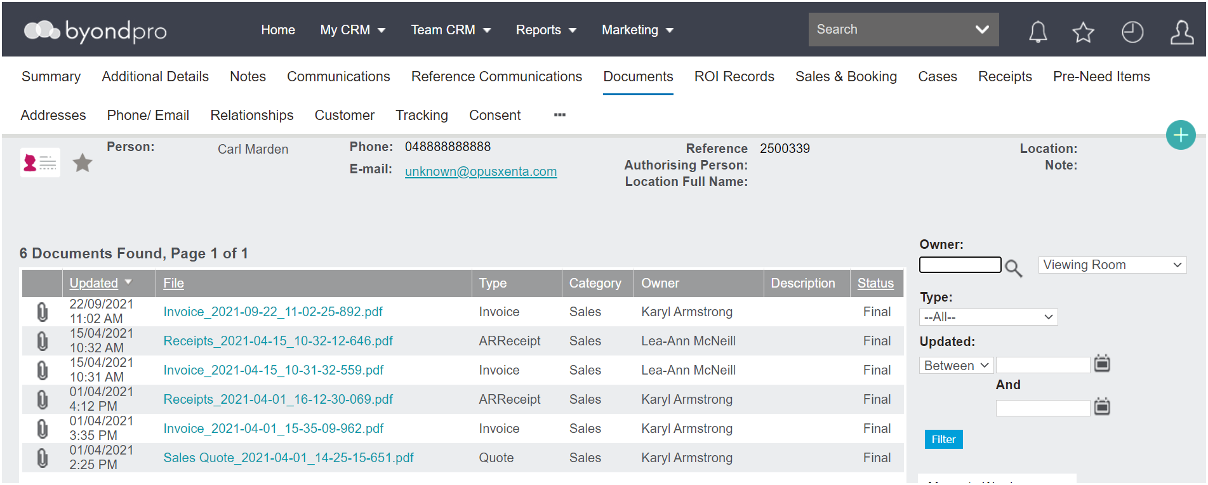
Task: Expand the Reports menu
Action: 546,30
